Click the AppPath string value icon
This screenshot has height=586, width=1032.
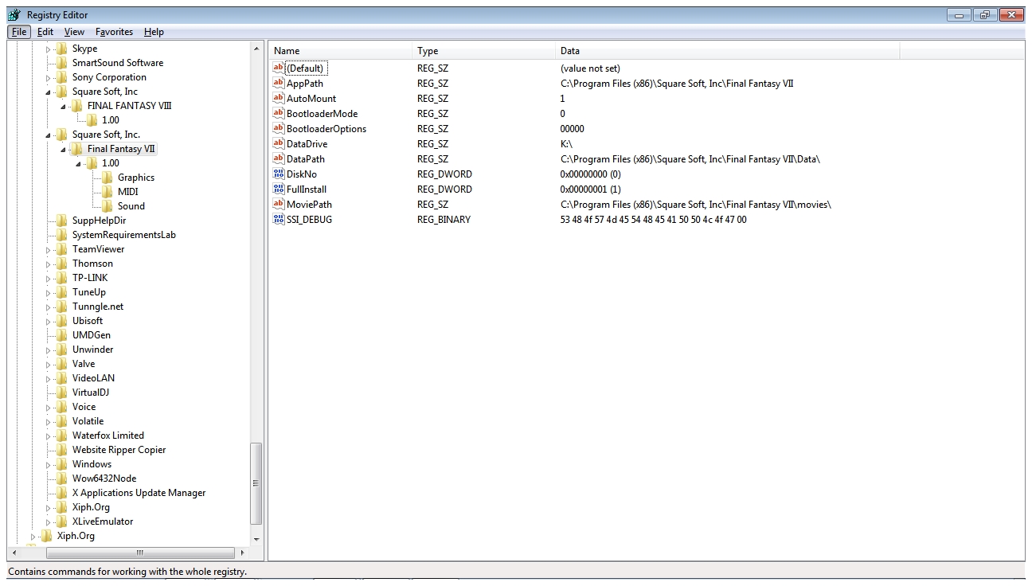279,83
